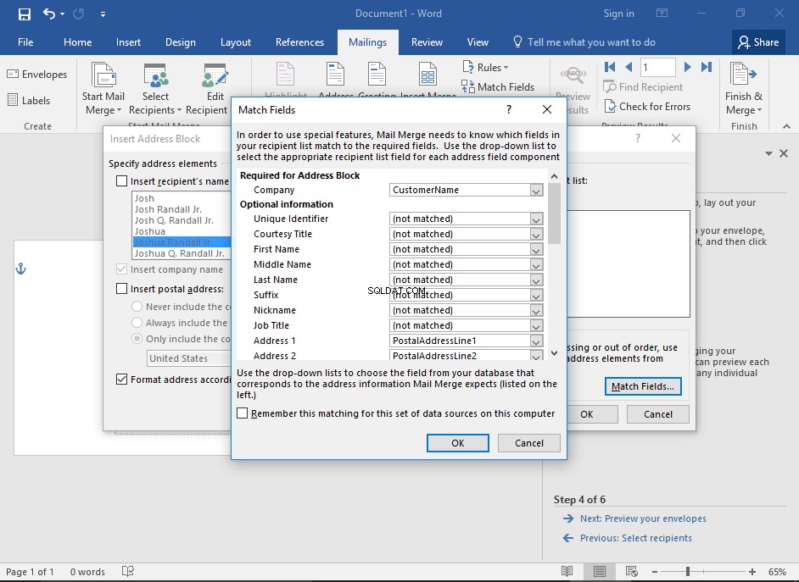The image size is (799, 582).
Task: Switch to the Review tab
Action: pyautogui.click(x=427, y=42)
